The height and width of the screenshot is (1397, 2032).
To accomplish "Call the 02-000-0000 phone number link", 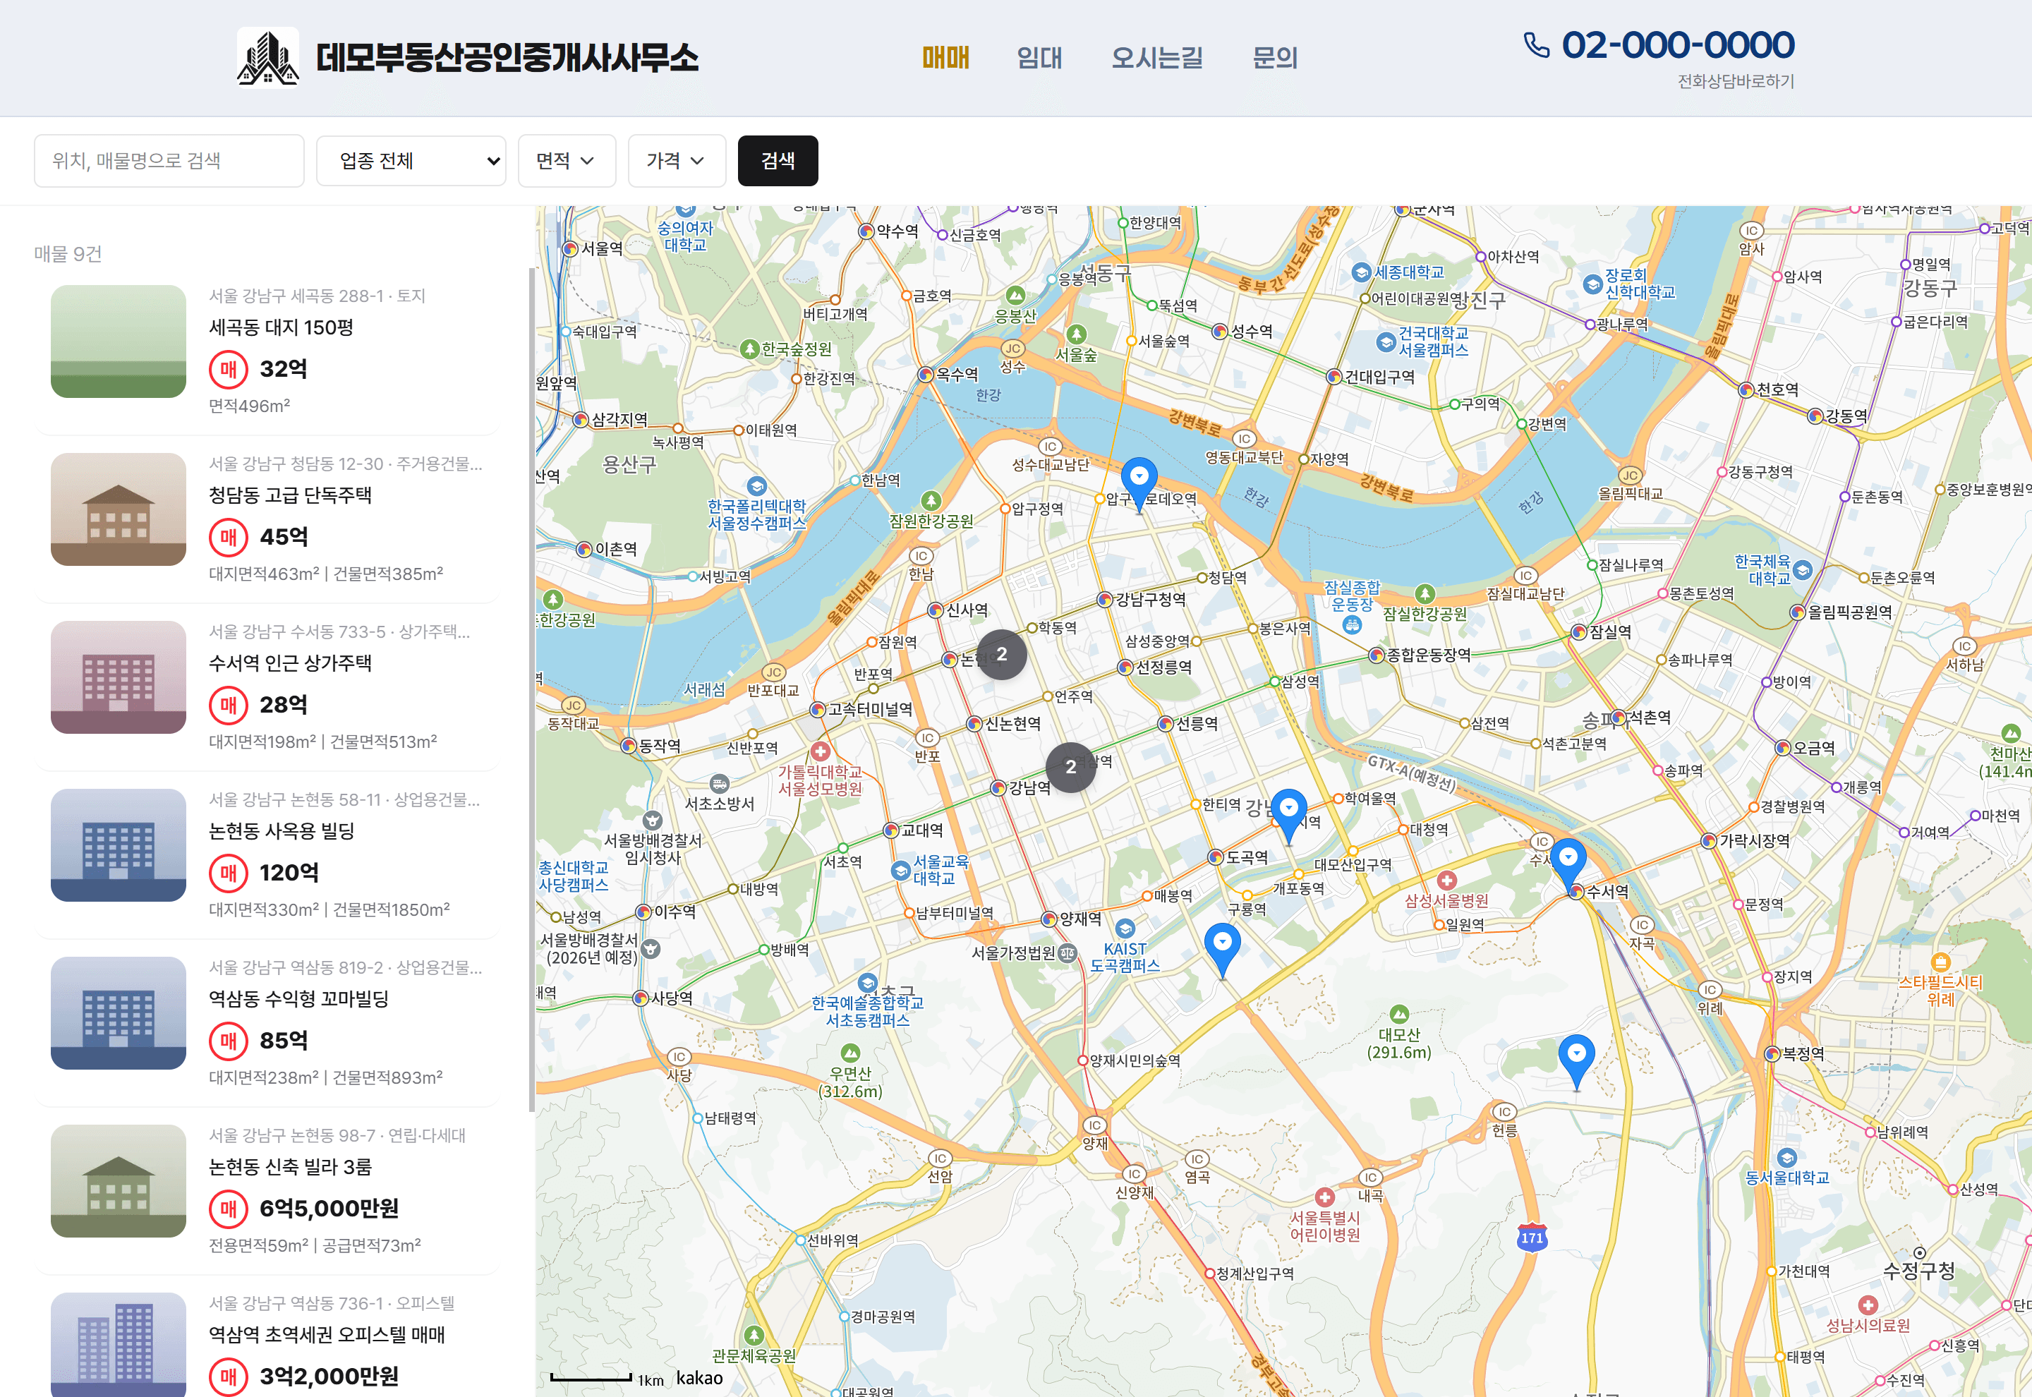I will (1678, 44).
